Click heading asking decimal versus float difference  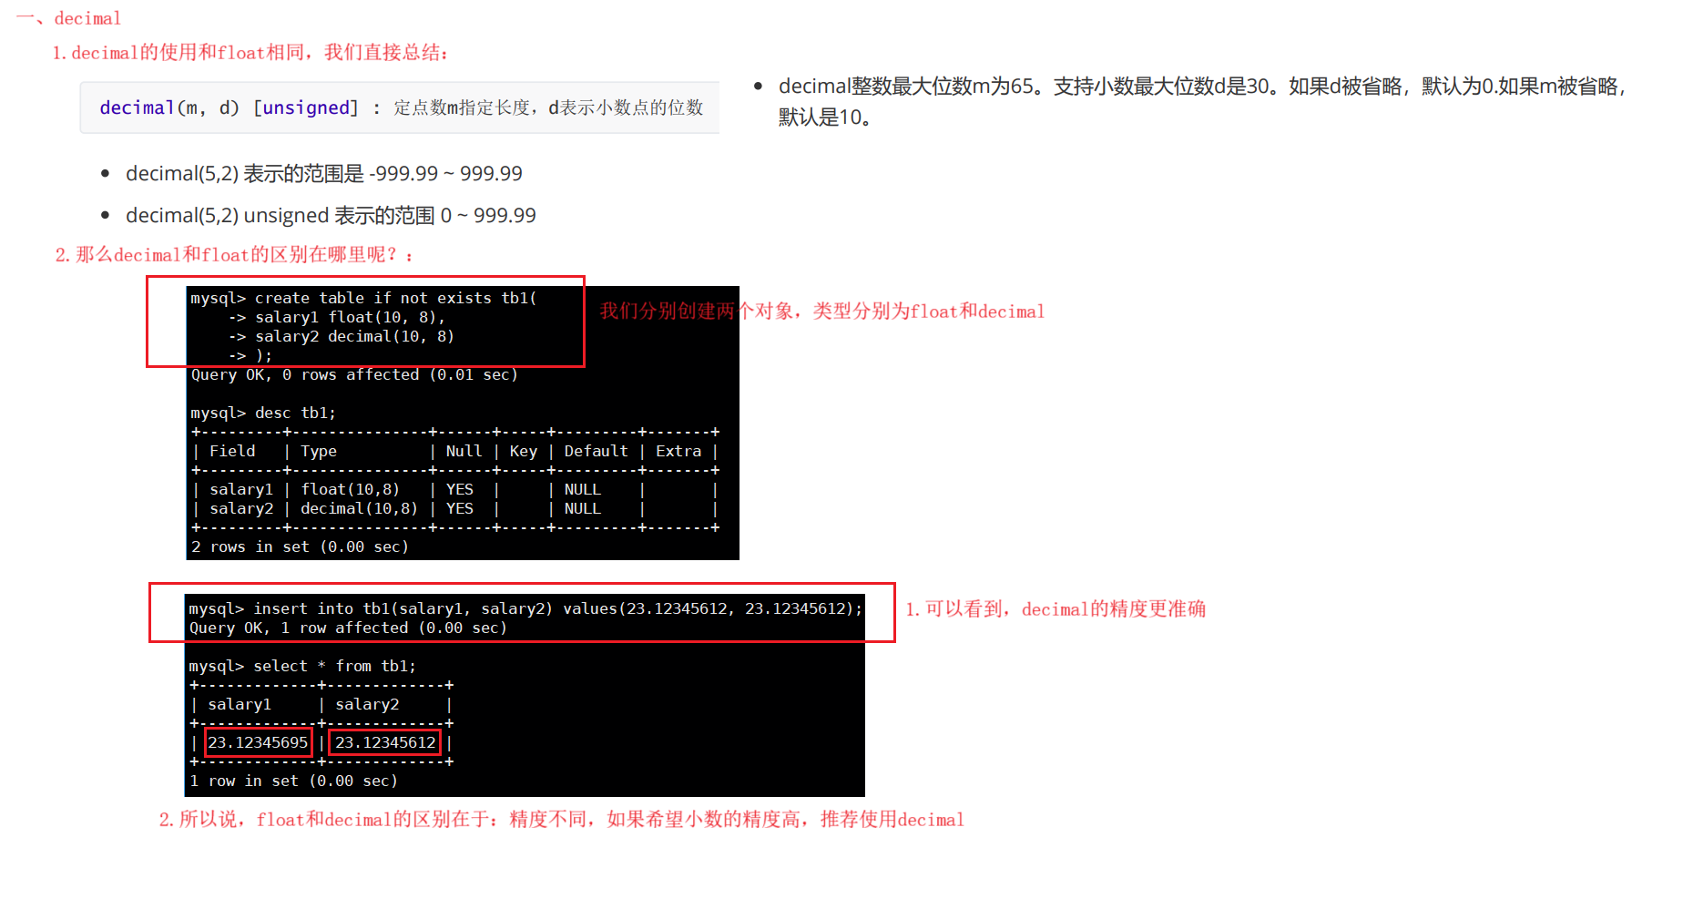234,255
